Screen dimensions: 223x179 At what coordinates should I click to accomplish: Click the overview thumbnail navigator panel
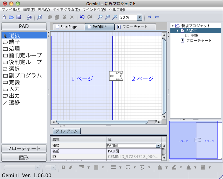195,141
